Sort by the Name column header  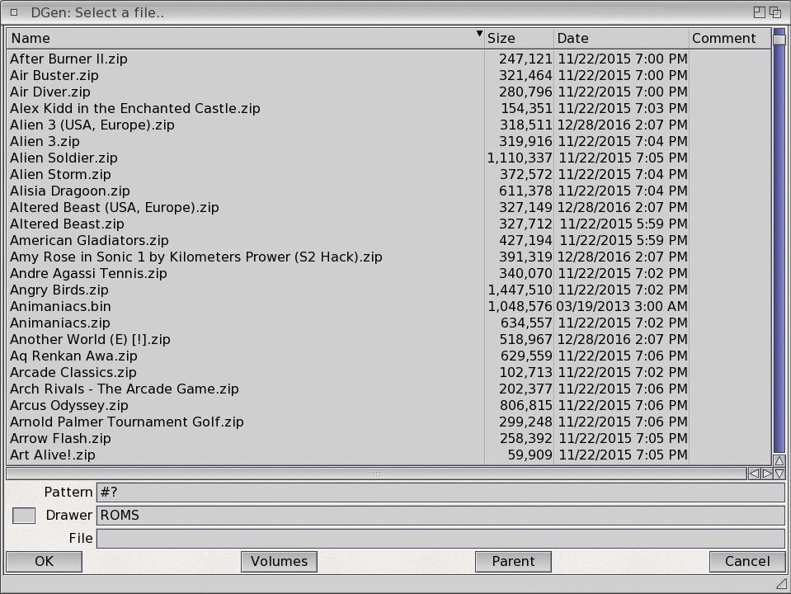click(x=245, y=38)
